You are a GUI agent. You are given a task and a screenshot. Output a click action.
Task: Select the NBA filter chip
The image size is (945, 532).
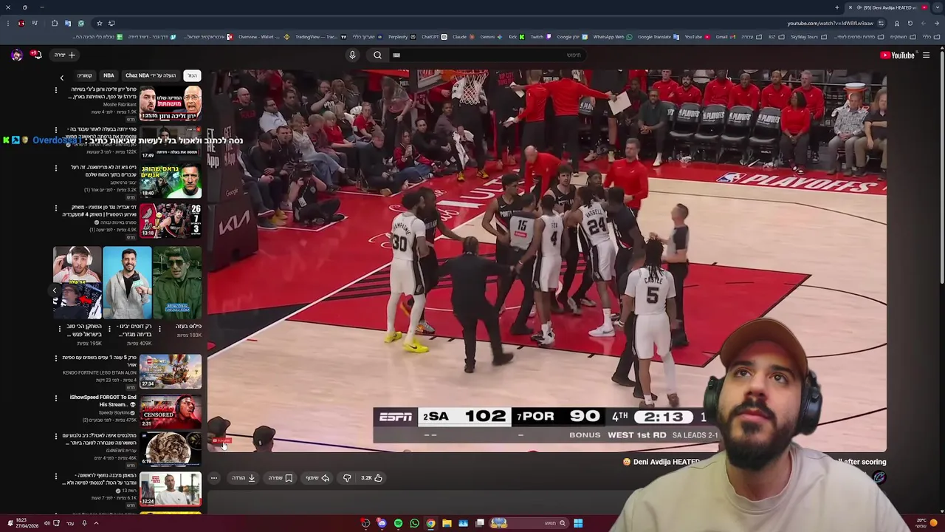tap(109, 75)
